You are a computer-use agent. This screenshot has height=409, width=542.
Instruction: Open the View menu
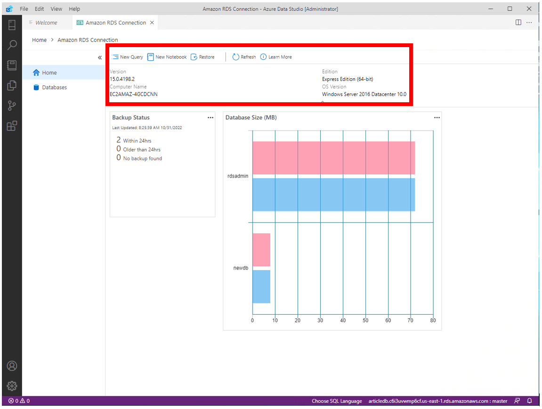[x=57, y=9]
